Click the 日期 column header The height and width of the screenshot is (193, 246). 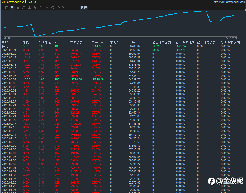5,43
